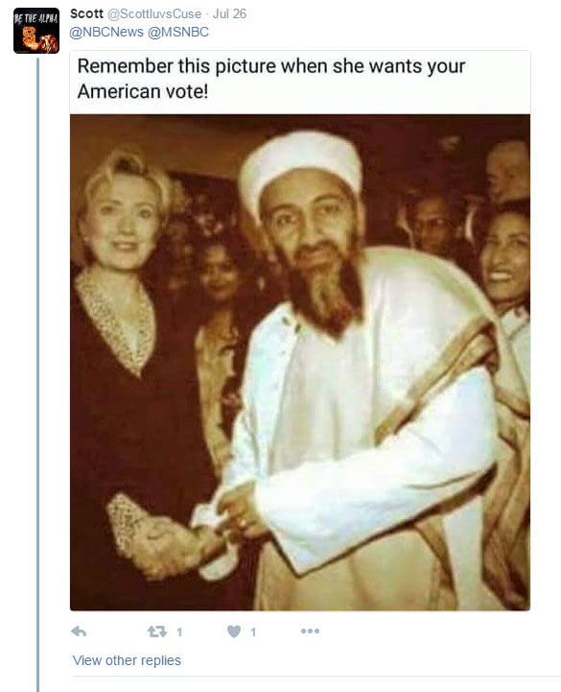Click the 'BE THE ALPHA' text on avatar
Image resolution: width=561 pixels, height=692 pixels.
click(x=36, y=18)
